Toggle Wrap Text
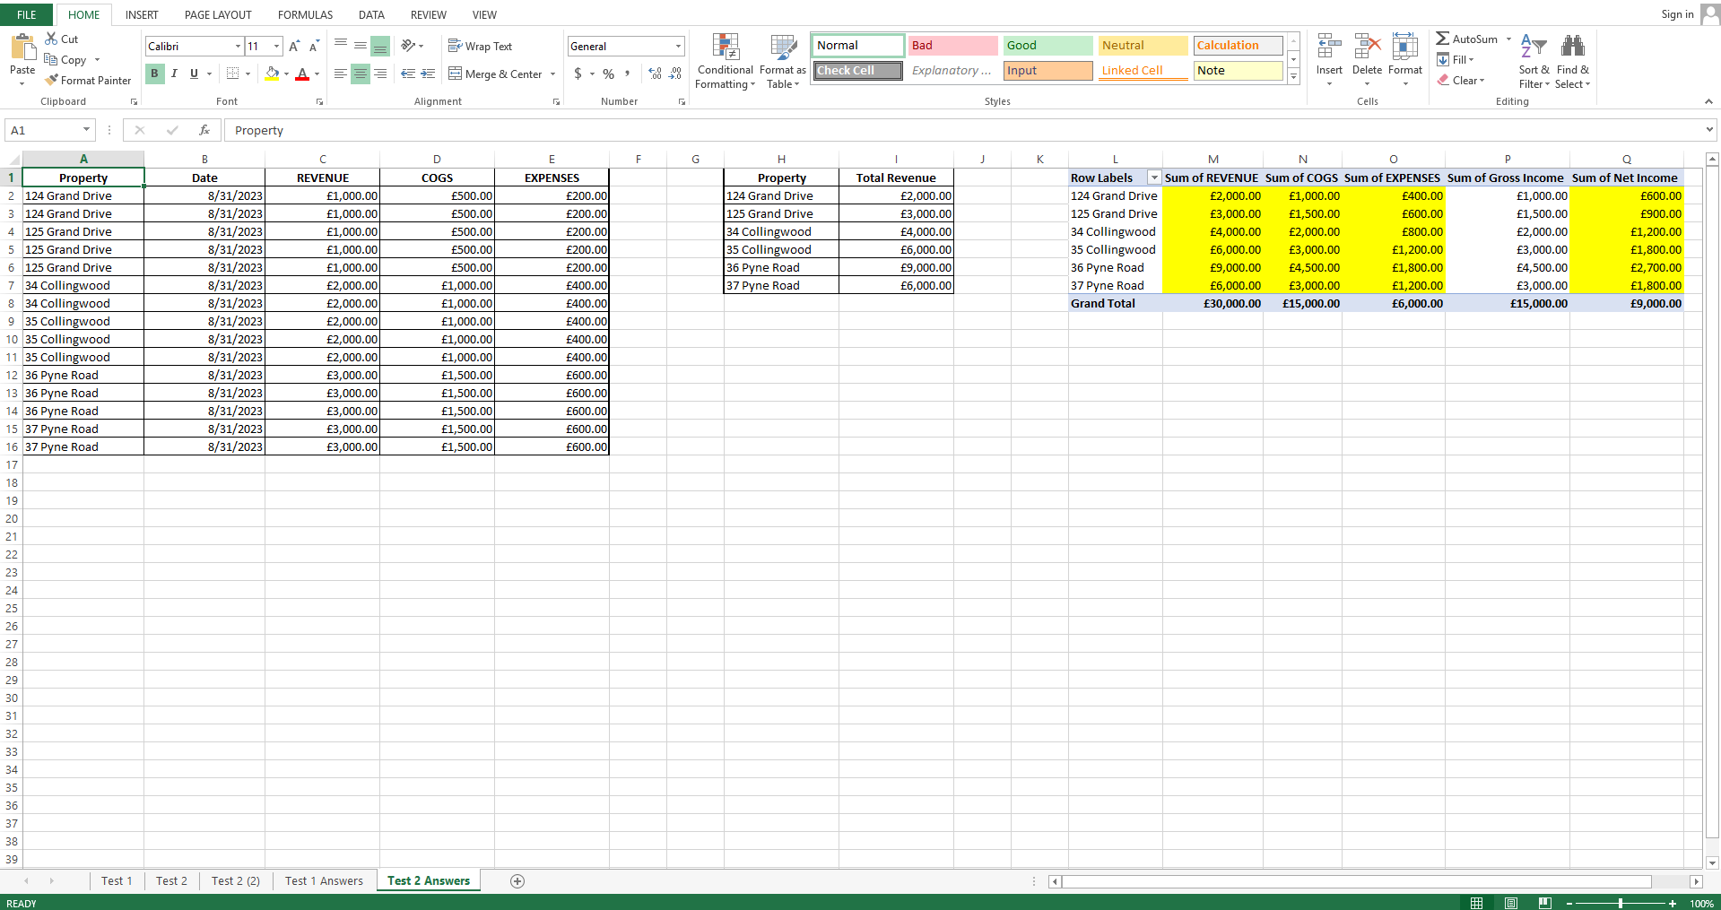Image resolution: width=1721 pixels, height=910 pixels. pos(480,46)
